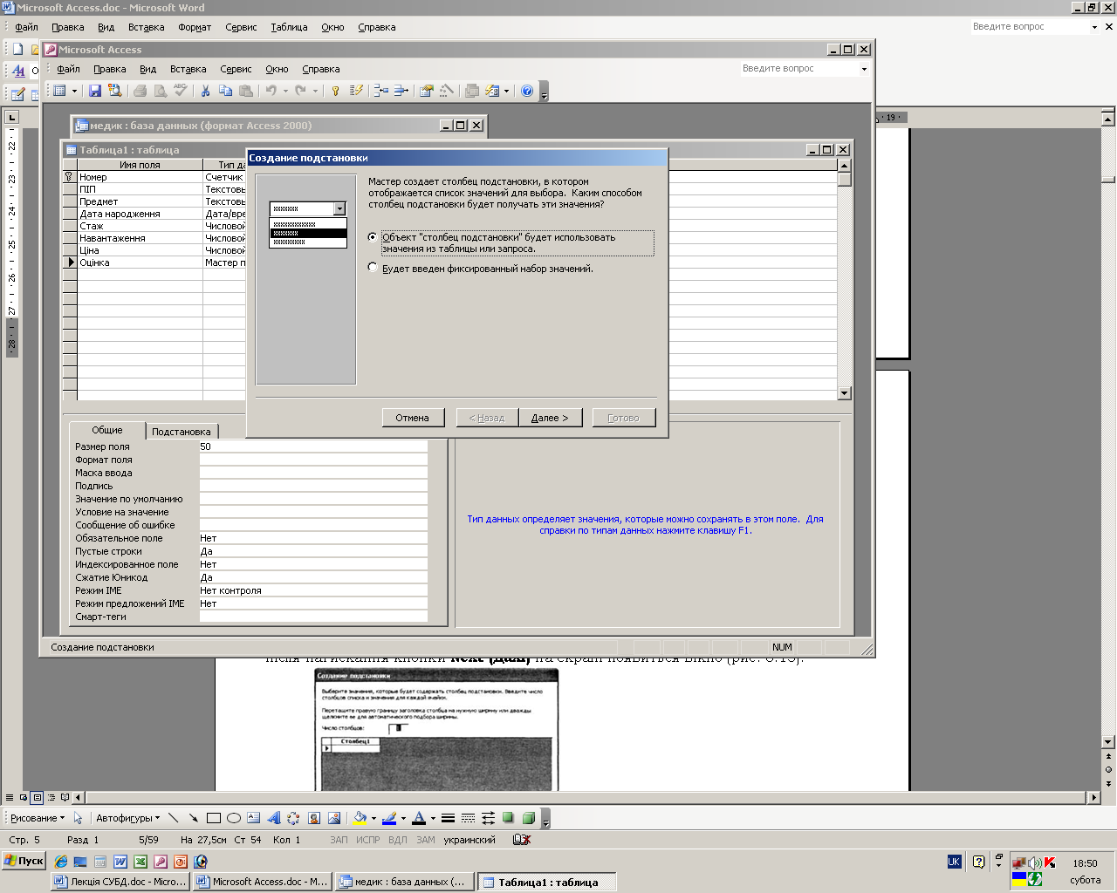Click the Kaspersky tray icon
The image size is (1117, 893).
tap(1050, 862)
